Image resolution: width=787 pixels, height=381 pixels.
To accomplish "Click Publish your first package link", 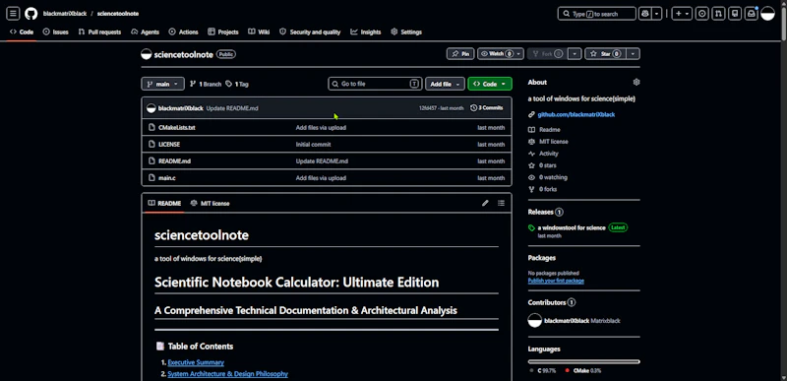I will [x=556, y=281].
